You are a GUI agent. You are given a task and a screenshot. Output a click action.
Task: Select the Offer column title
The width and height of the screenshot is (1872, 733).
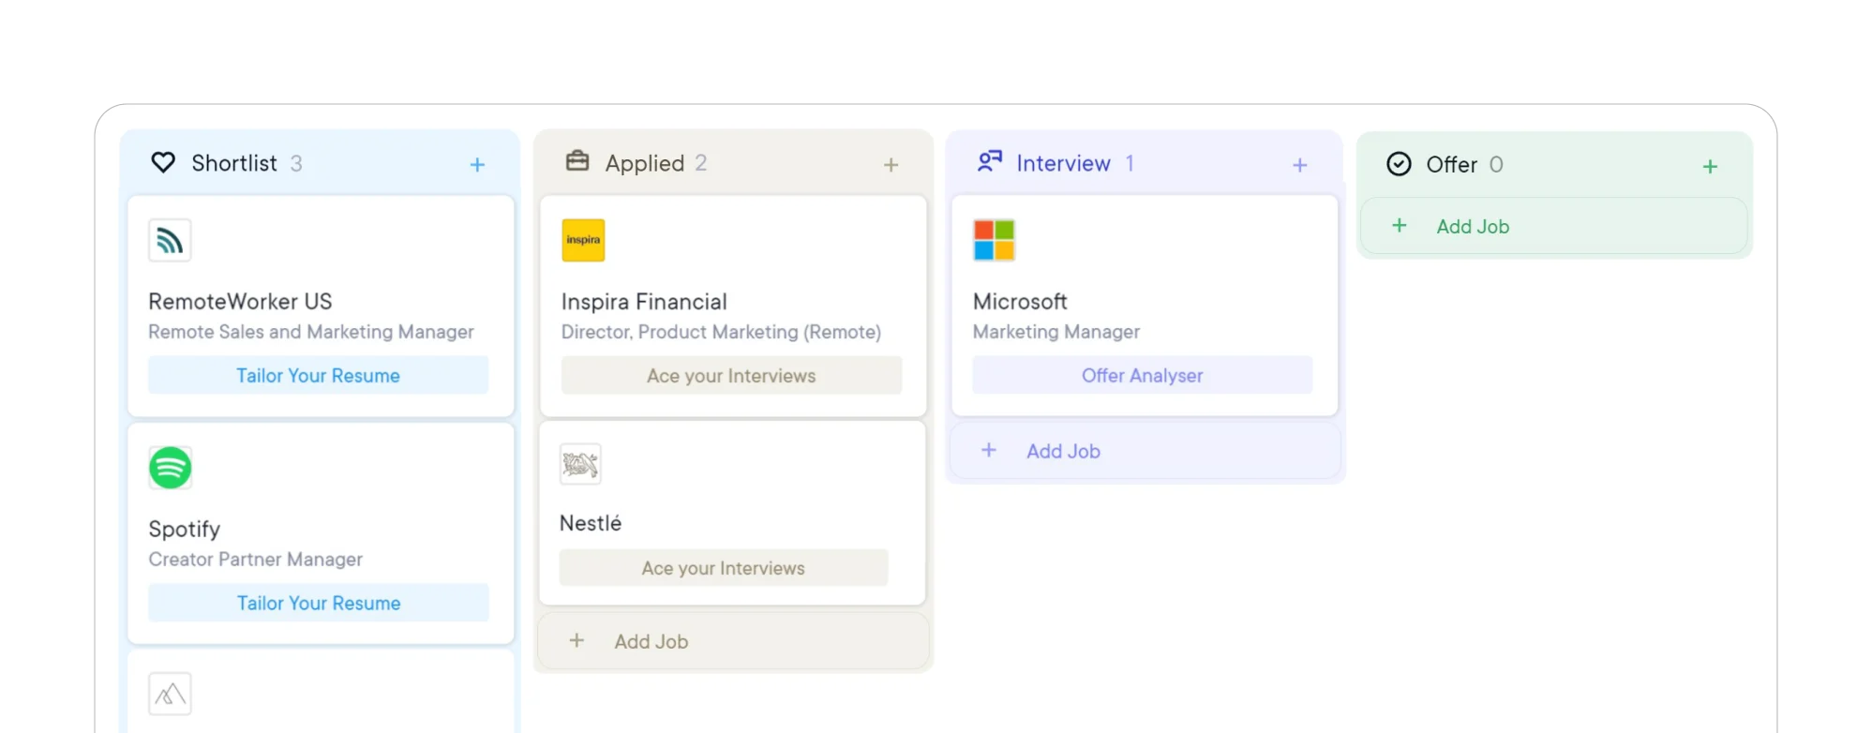tap(1451, 165)
